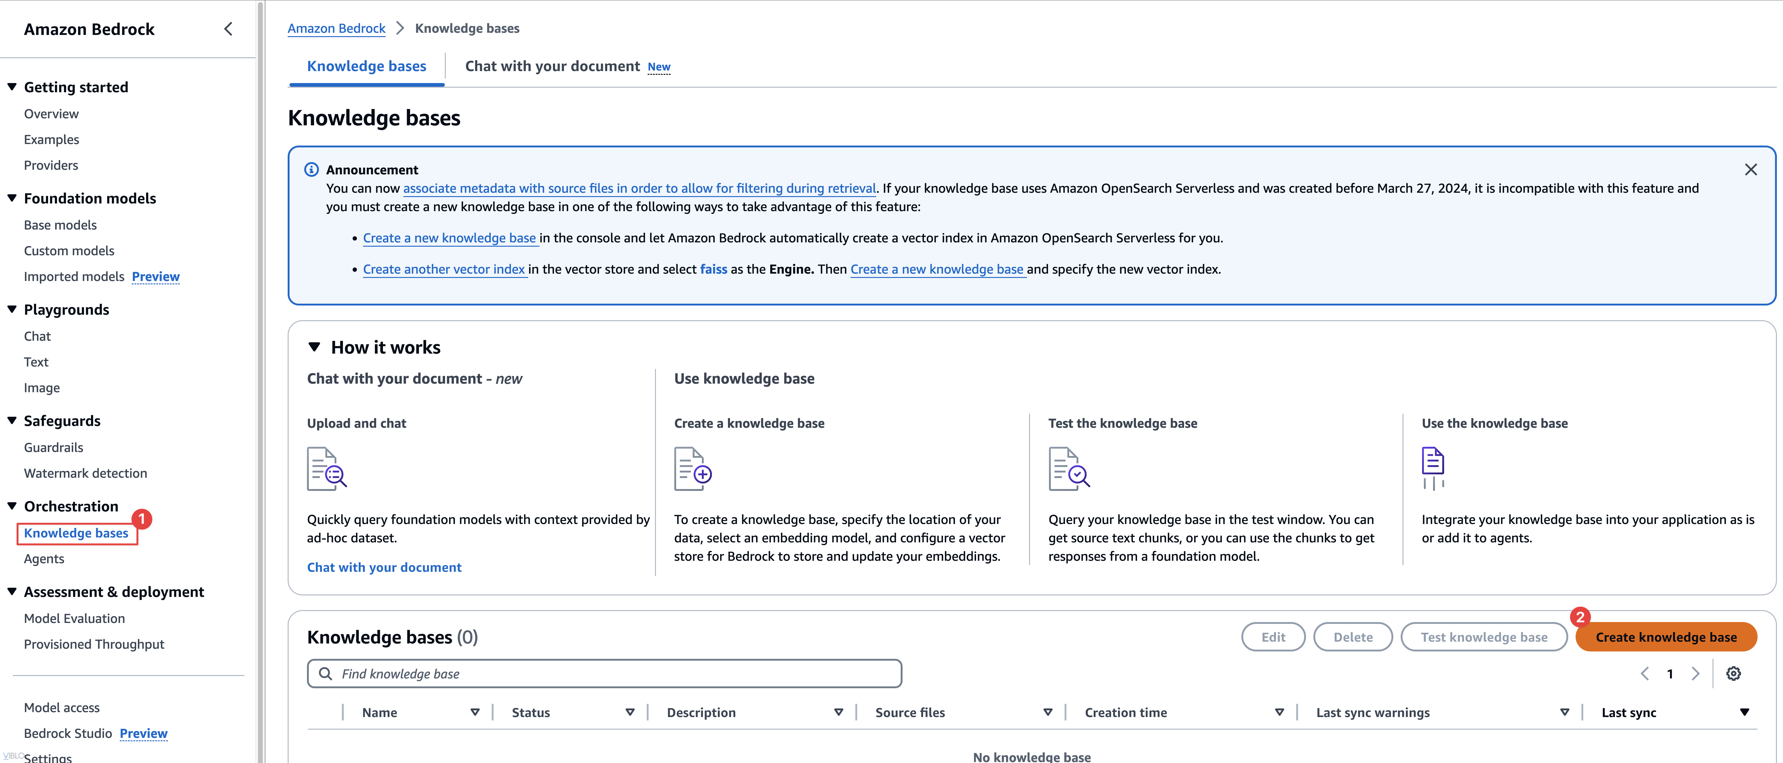This screenshot has height=763, width=1783.
Task: Dismiss the Announcement banner with the X
Action: click(x=1751, y=169)
